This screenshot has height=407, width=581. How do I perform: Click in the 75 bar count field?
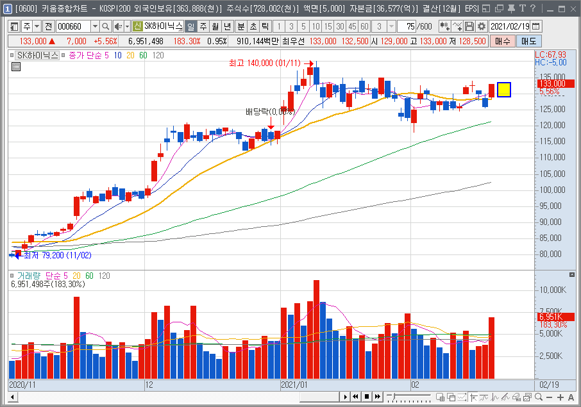[407, 26]
